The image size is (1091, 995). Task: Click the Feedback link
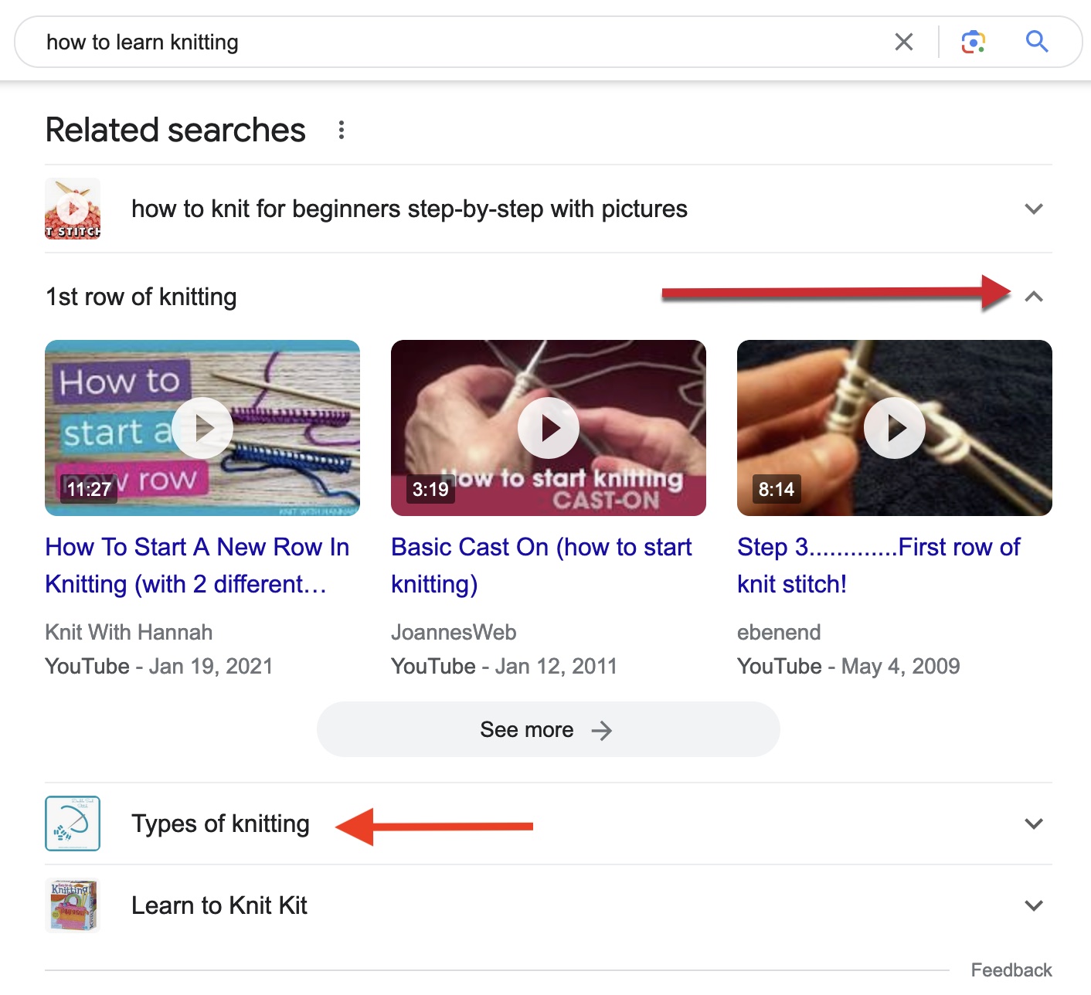[x=1011, y=970]
